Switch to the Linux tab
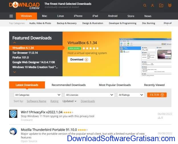Viewport: 178px width, 144px height. (60, 16)
